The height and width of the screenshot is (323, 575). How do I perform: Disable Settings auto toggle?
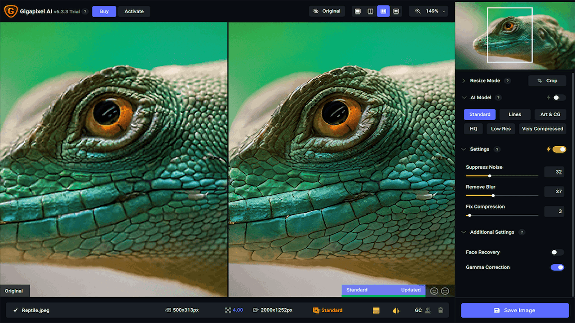559,149
